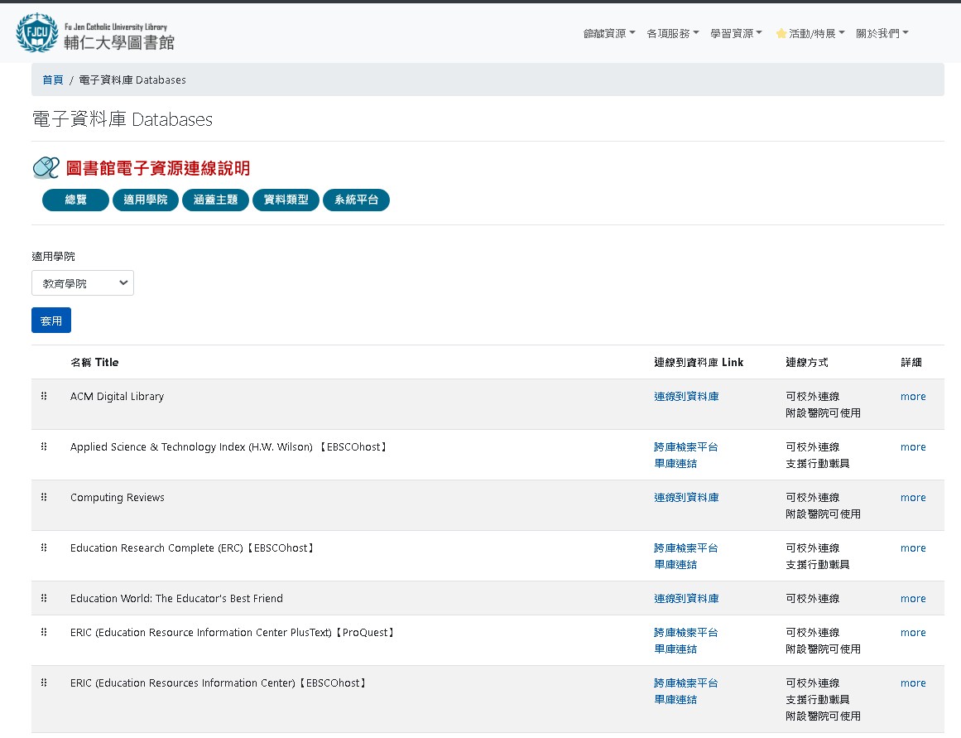Click Applied Science & Technology Index title
Image resolution: width=961 pixels, height=738 pixels.
tap(230, 446)
